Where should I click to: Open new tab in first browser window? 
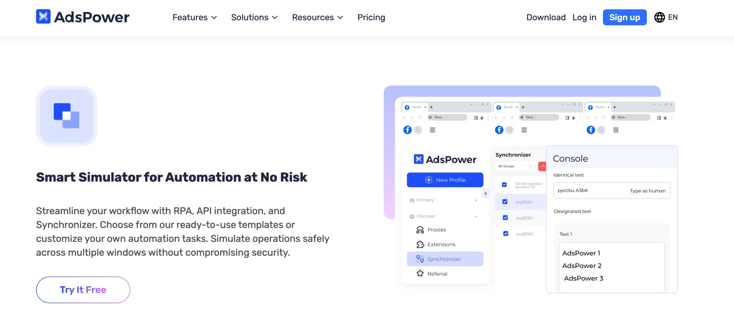pyautogui.click(x=431, y=107)
